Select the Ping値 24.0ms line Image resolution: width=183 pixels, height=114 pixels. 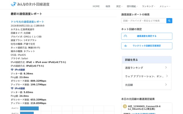[20, 96]
